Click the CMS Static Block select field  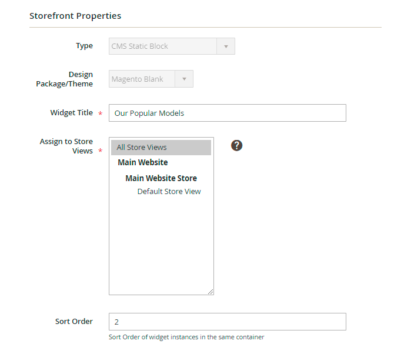pyautogui.click(x=163, y=46)
